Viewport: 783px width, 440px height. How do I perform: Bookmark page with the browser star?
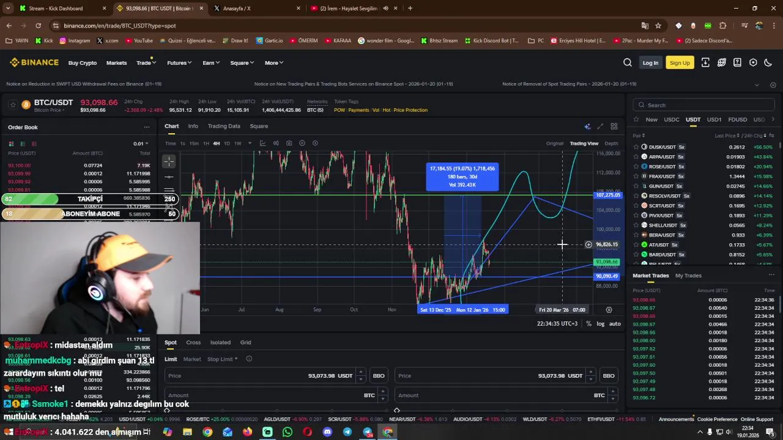658,26
